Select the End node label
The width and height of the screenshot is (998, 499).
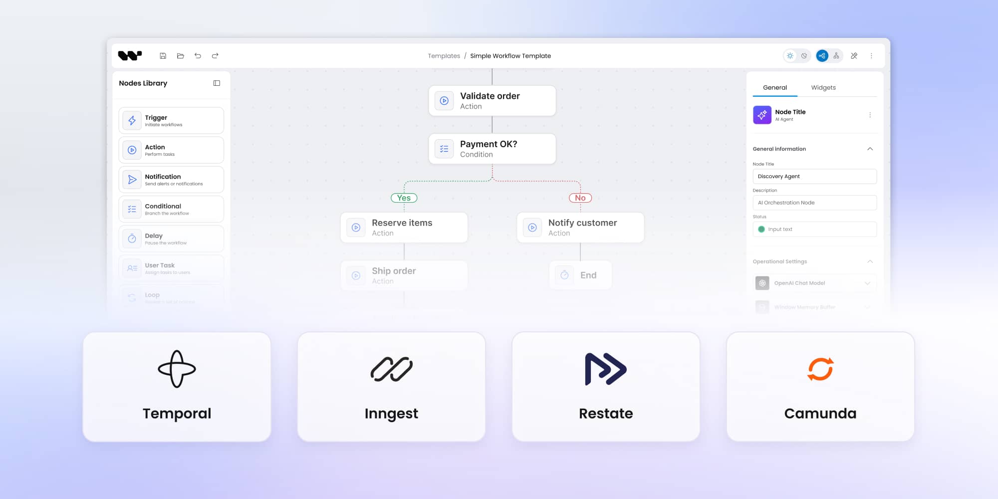pyautogui.click(x=588, y=275)
